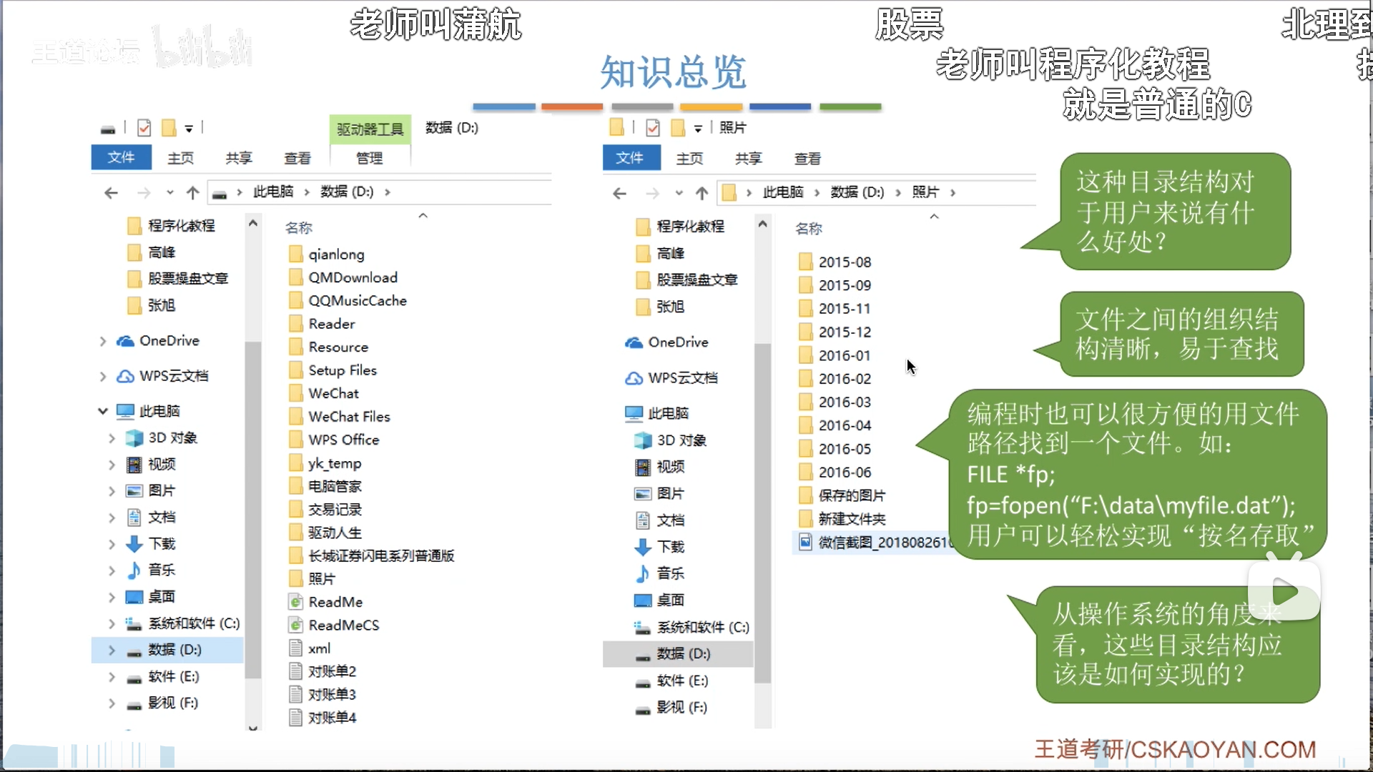Expand the 数据 (D:) node in left tree
This screenshot has width=1373, height=772.
click(112, 650)
